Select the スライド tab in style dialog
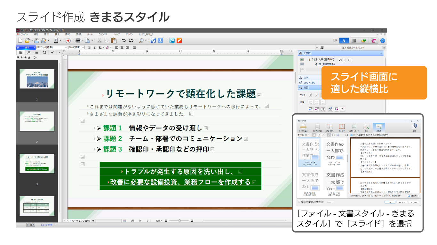Image resolution: width=437 pixels, height=245 pixels. tap(379, 128)
